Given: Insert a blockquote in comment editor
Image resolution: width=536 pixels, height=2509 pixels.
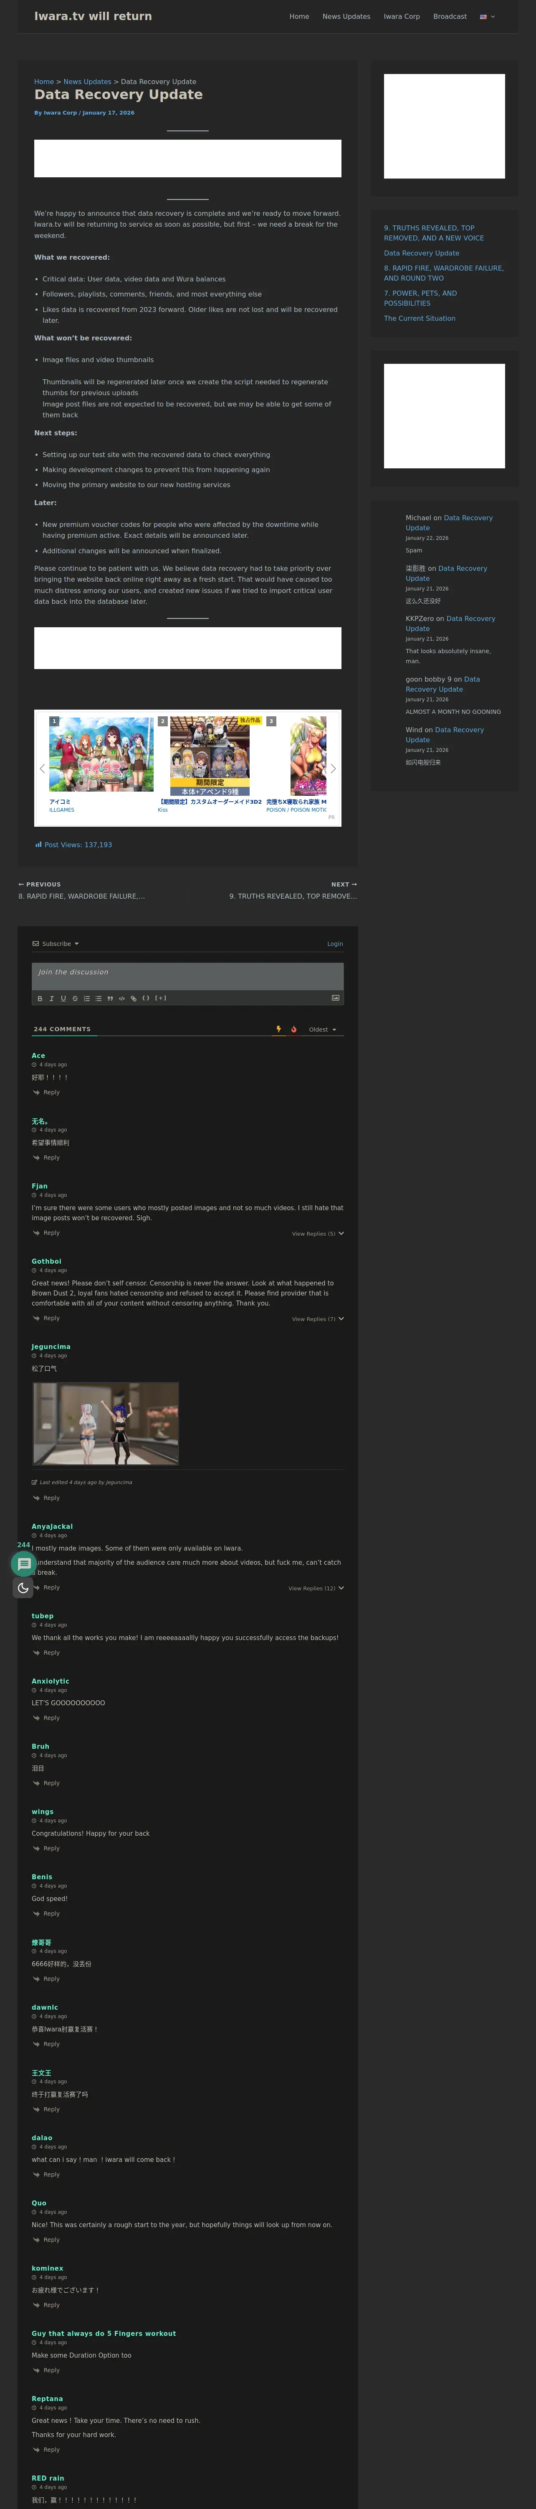Looking at the screenshot, I should (x=110, y=998).
